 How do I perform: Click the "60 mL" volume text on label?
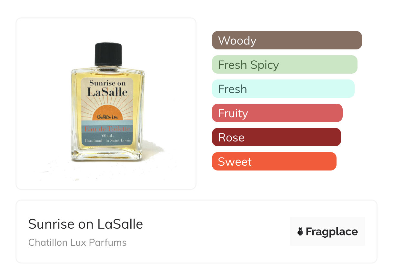pyautogui.click(x=107, y=135)
